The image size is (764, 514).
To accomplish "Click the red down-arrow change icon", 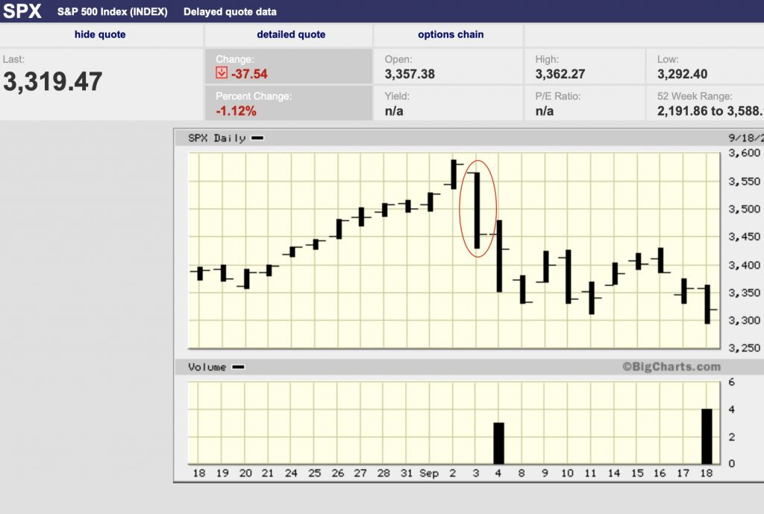I will click(222, 73).
